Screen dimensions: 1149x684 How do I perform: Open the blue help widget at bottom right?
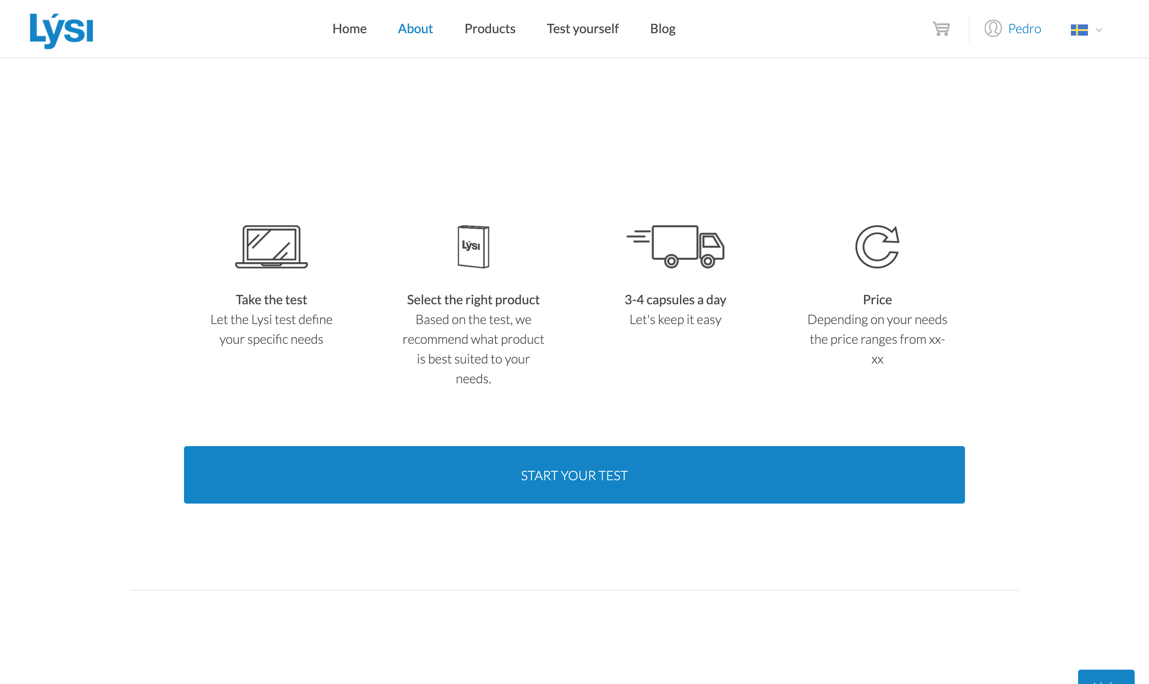1105,678
